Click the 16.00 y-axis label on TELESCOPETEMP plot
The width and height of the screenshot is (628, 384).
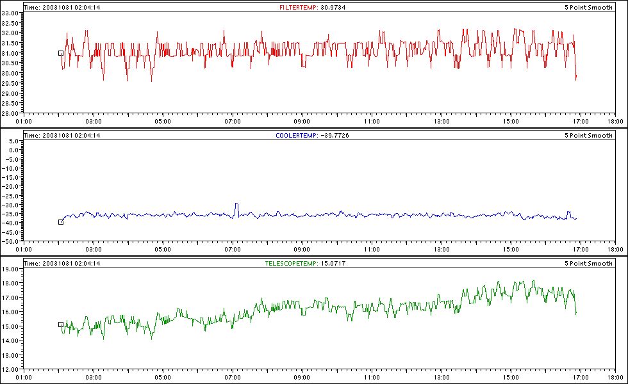(x=10, y=312)
